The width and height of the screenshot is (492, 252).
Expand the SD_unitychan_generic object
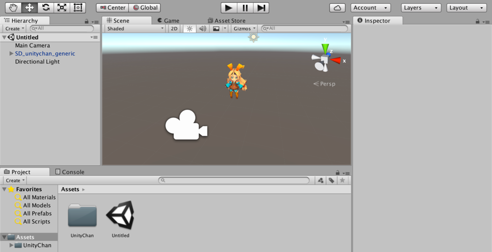click(12, 54)
